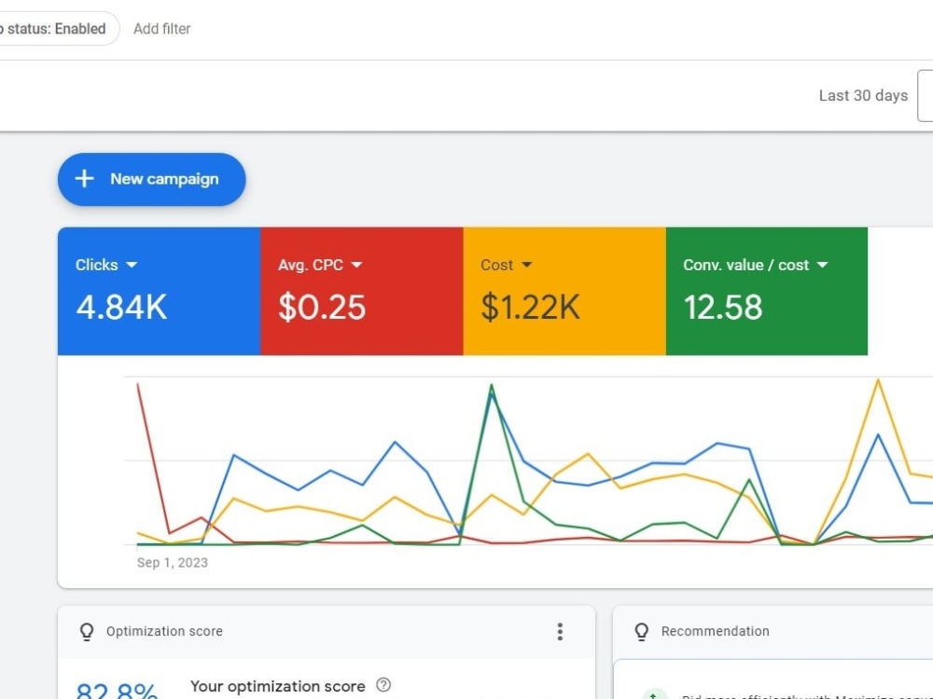Image resolution: width=933 pixels, height=699 pixels.
Task: Click Add filter
Action: coord(161,29)
